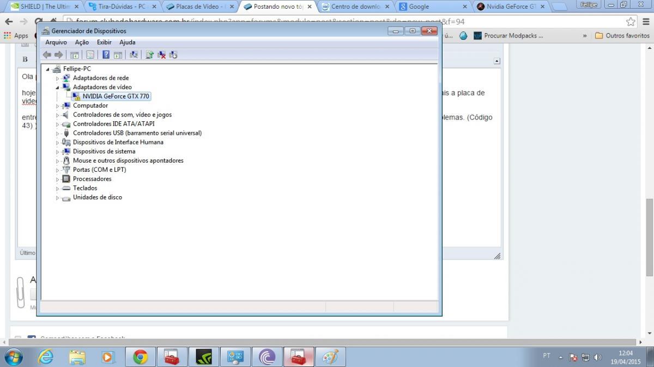Click the Portas (COM e LPT) icon
654x367 pixels.
66,170
